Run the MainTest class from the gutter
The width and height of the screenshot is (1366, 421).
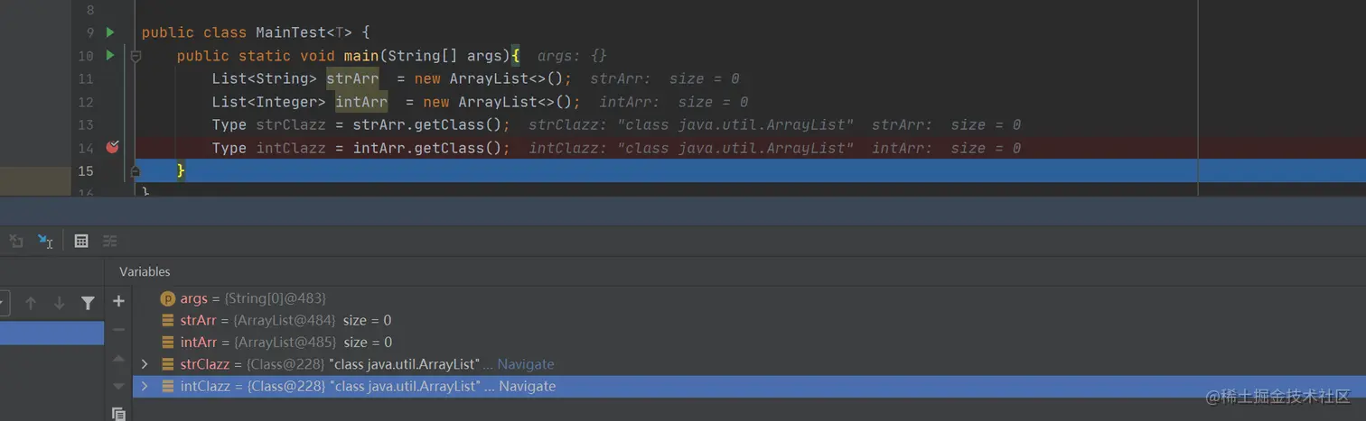(110, 32)
